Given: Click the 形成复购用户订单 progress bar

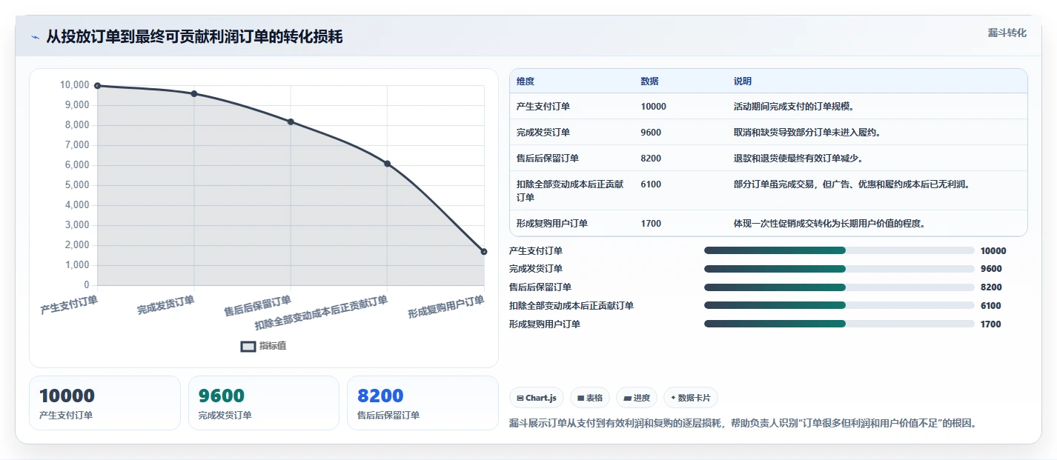Looking at the screenshot, I should coord(839,324).
